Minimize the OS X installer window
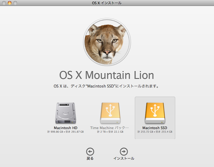This screenshot has height=167, width=214. click(10, 3)
